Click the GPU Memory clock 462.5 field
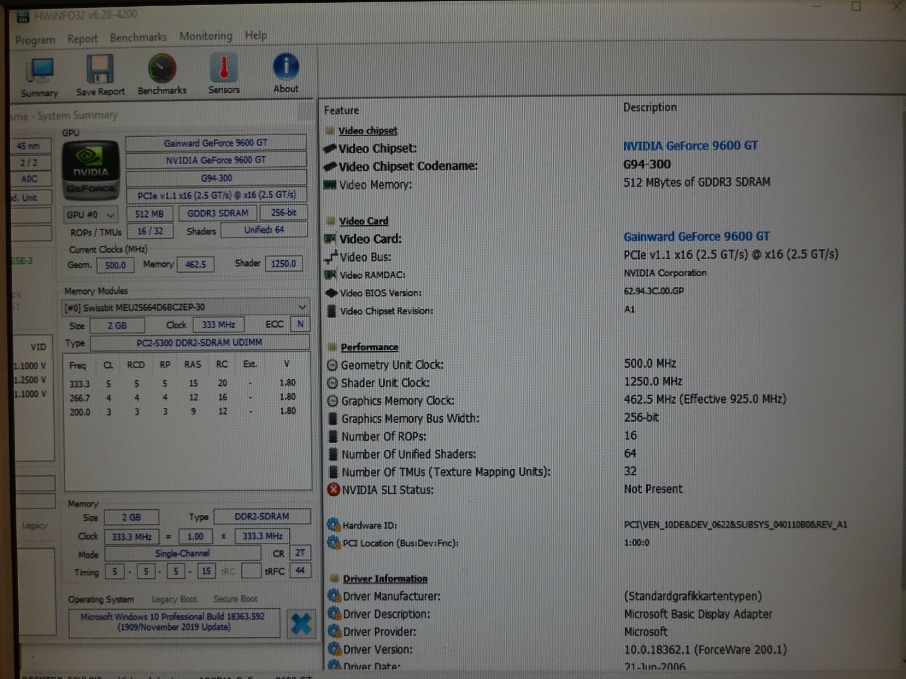The height and width of the screenshot is (679, 906). coord(195,264)
